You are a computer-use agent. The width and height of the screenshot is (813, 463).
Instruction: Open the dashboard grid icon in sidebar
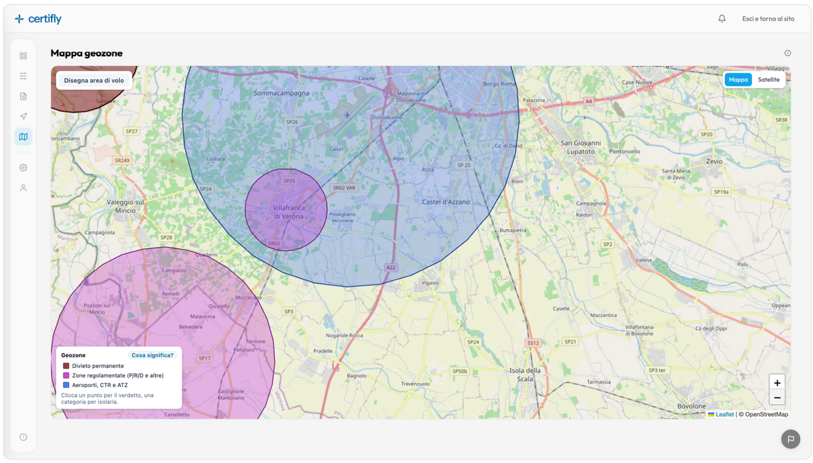23,56
